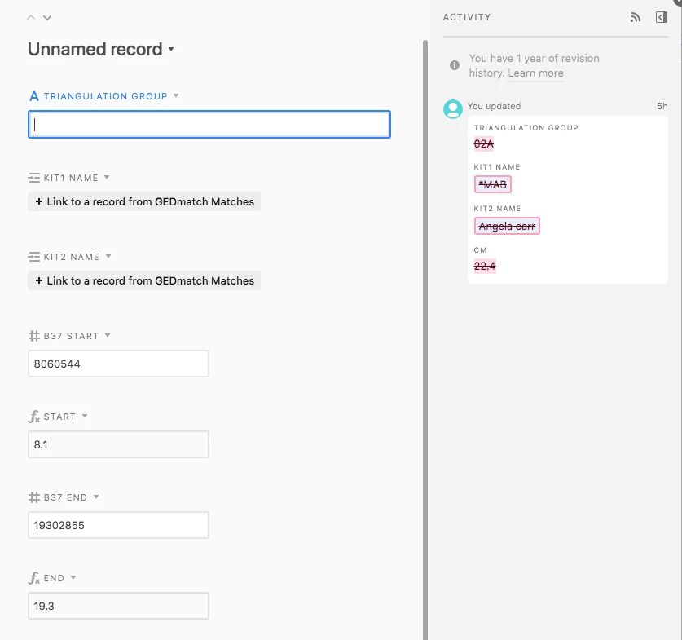Click the revision history info icon
The image size is (682, 640).
(455, 65)
